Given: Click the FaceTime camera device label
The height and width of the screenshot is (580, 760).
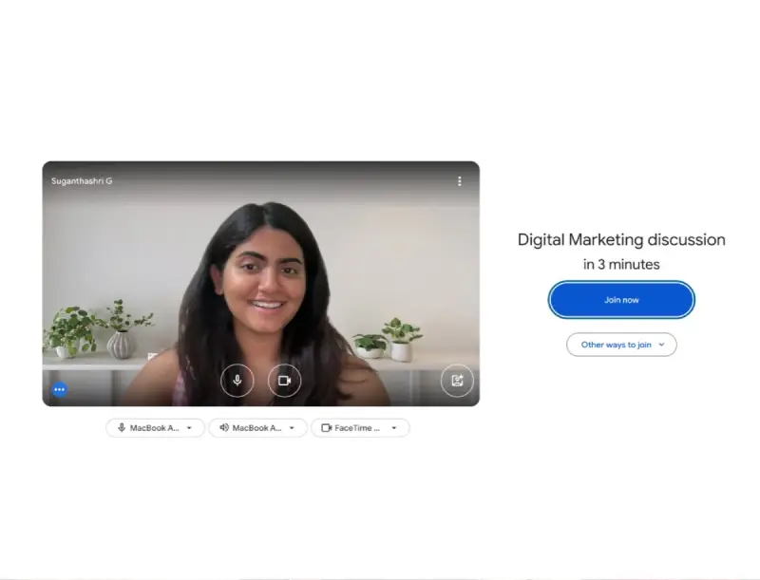Looking at the screenshot, I should click(x=357, y=428).
